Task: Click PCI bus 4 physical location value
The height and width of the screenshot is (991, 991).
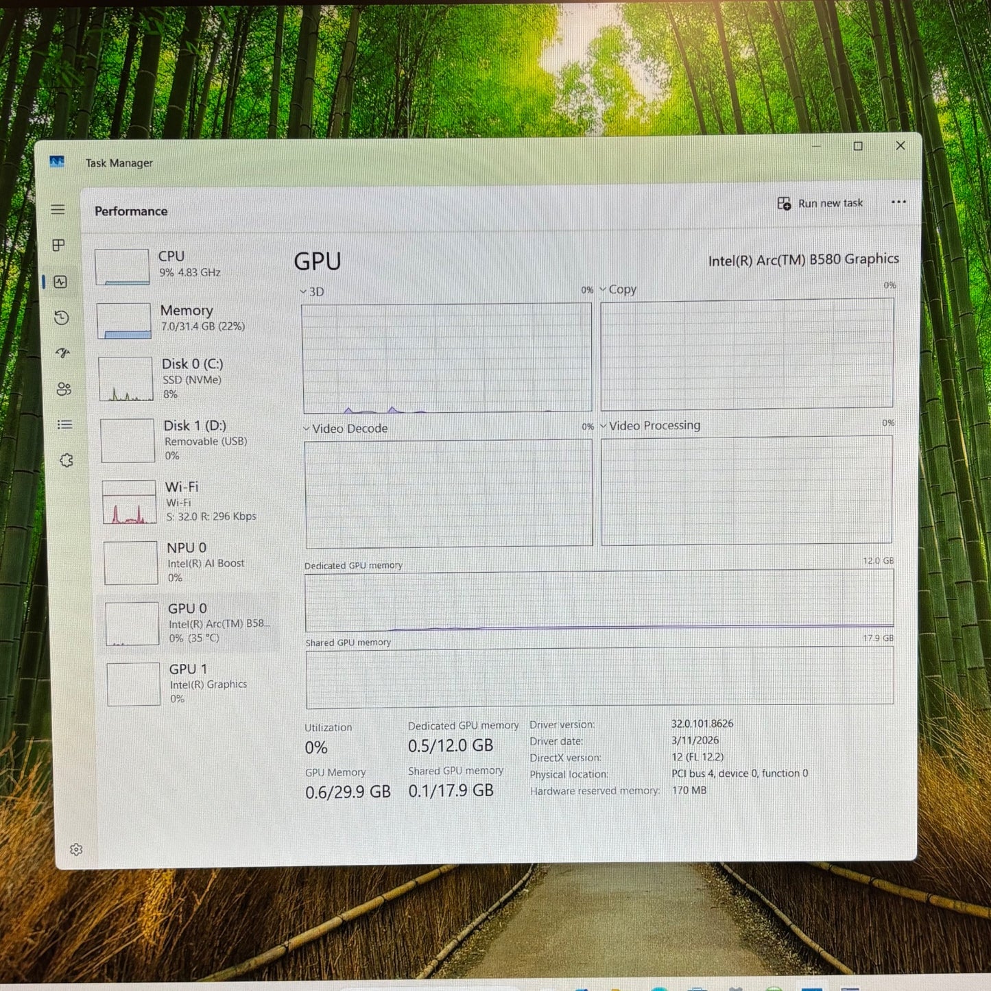Action: (x=739, y=773)
